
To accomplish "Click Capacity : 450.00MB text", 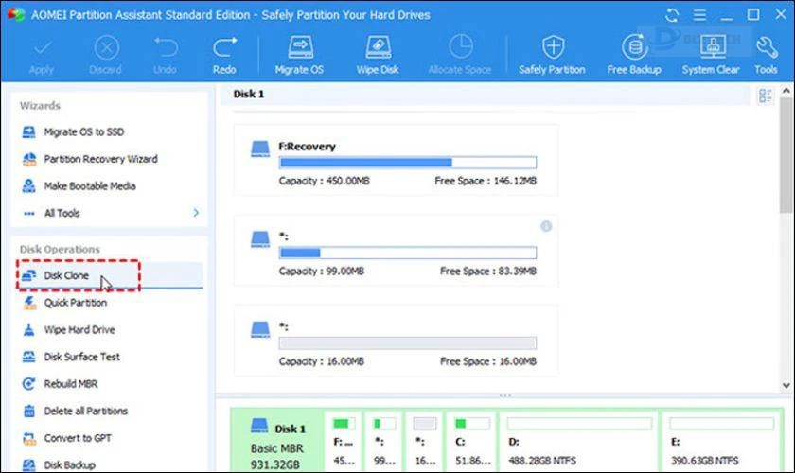I will [x=324, y=181].
